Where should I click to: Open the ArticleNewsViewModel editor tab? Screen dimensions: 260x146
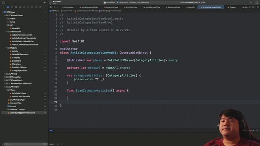pyautogui.click(x=89, y=7)
